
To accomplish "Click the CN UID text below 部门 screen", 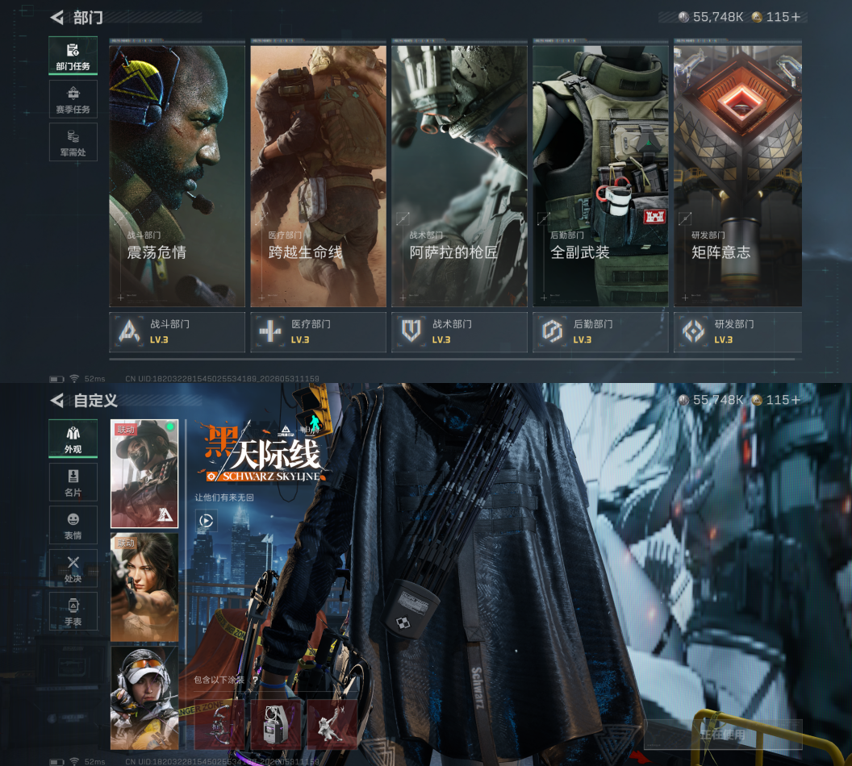I will coord(222,378).
